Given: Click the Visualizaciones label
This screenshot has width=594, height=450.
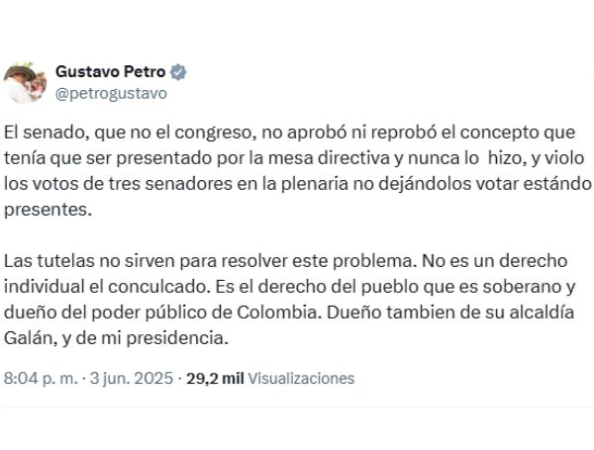Looking at the screenshot, I should [x=301, y=378].
